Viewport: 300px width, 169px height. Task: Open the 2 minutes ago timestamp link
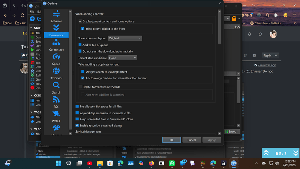(x=267, y=65)
